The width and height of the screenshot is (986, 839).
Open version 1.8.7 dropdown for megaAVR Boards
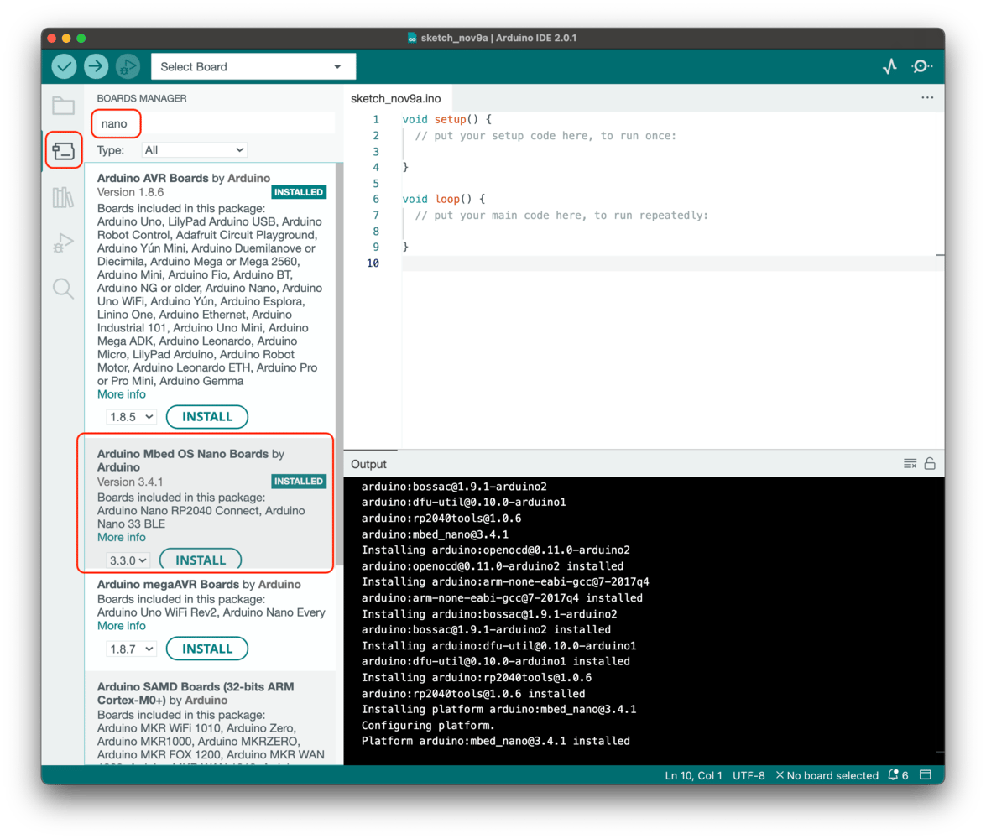tap(131, 649)
